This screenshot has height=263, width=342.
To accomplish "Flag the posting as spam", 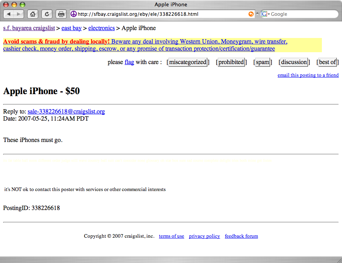I will coord(263,62).
